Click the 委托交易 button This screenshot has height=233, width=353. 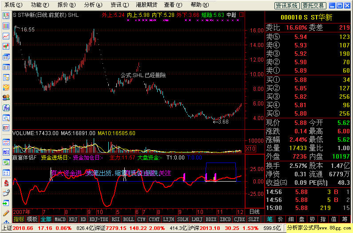313,6
